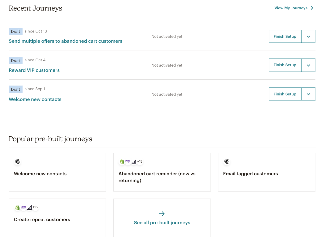
Task: Click 'since Oct 13' date text
Action: coord(36,31)
